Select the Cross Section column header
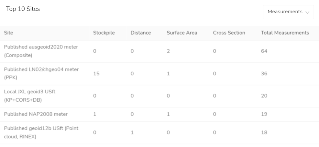Image resolution: width=319 pixels, height=147 pixels. point(229,33)
